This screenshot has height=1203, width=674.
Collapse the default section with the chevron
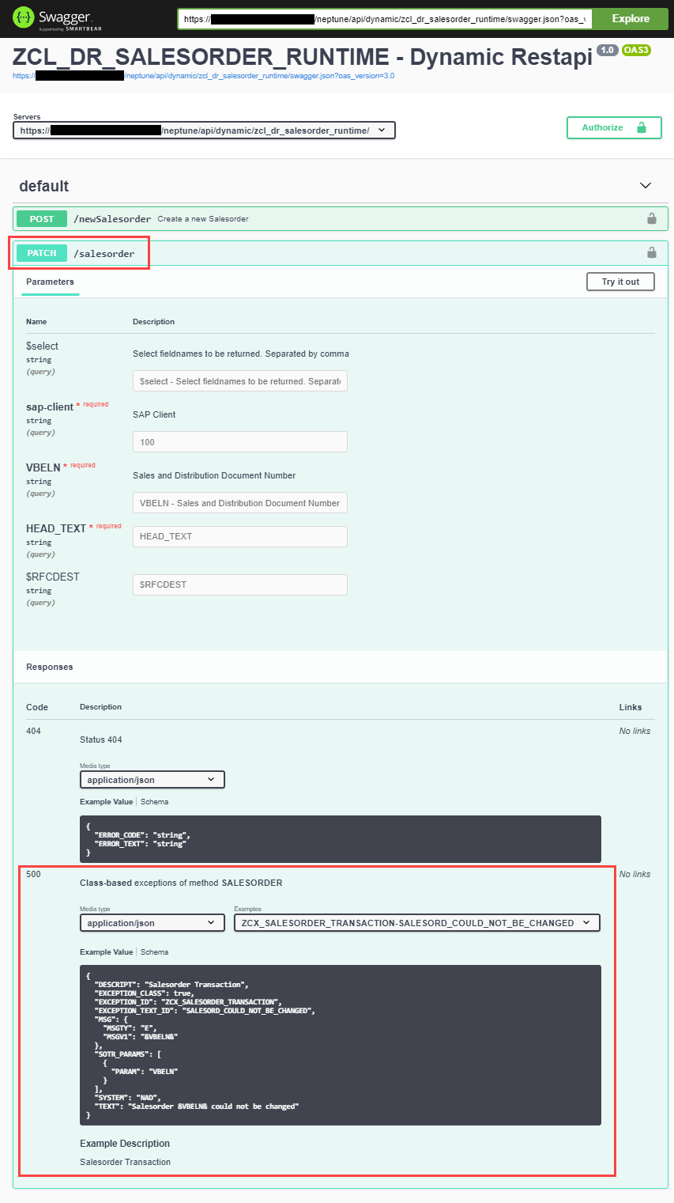click(x=645, y=185)
